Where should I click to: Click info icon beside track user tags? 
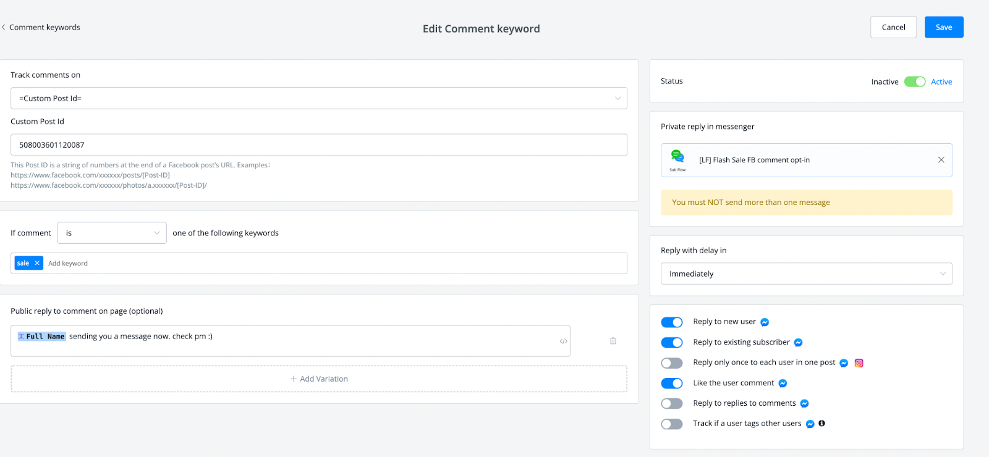[821, 424]
